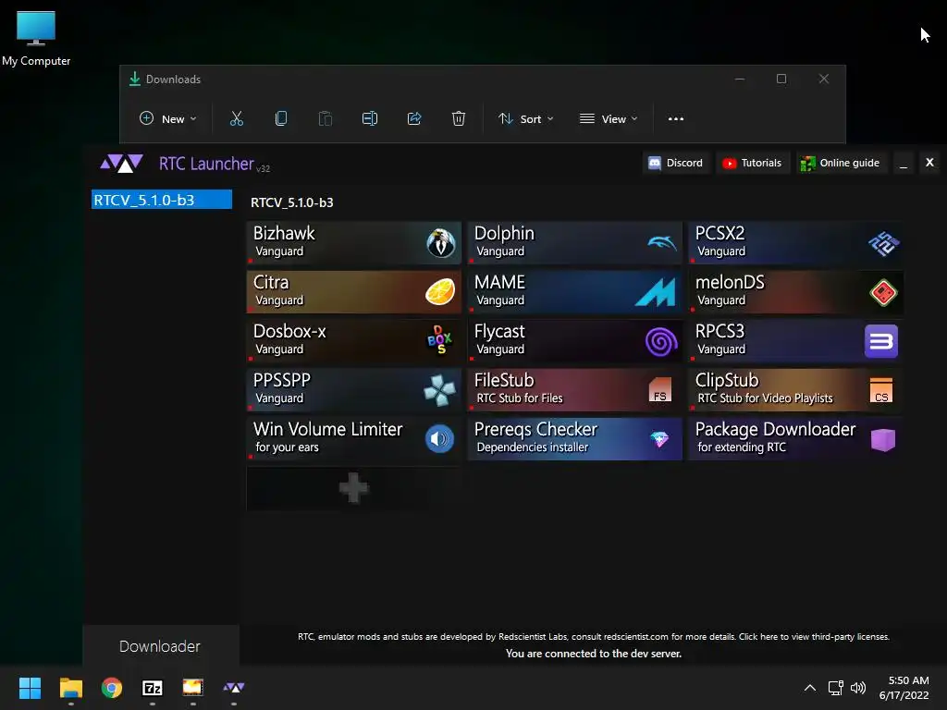Click the Flycast Vanguard tile title
The image size is (947, 710).
499,332
